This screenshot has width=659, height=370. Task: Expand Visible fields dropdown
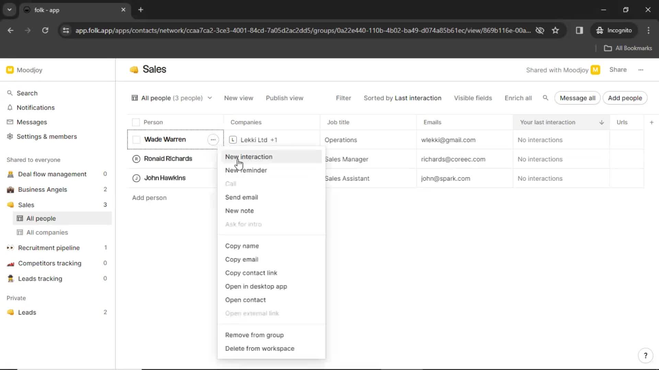point(473,98)
